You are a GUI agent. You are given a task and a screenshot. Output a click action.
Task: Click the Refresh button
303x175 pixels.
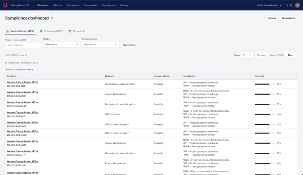click(272, 18)
